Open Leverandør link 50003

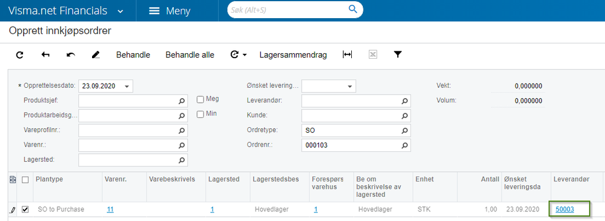(565, 209)
